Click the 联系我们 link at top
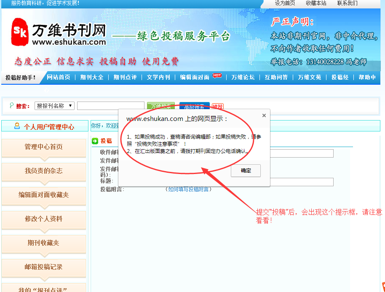Image resolution: width=385 pixels, height=292 pixels. [x=348, y=3]
